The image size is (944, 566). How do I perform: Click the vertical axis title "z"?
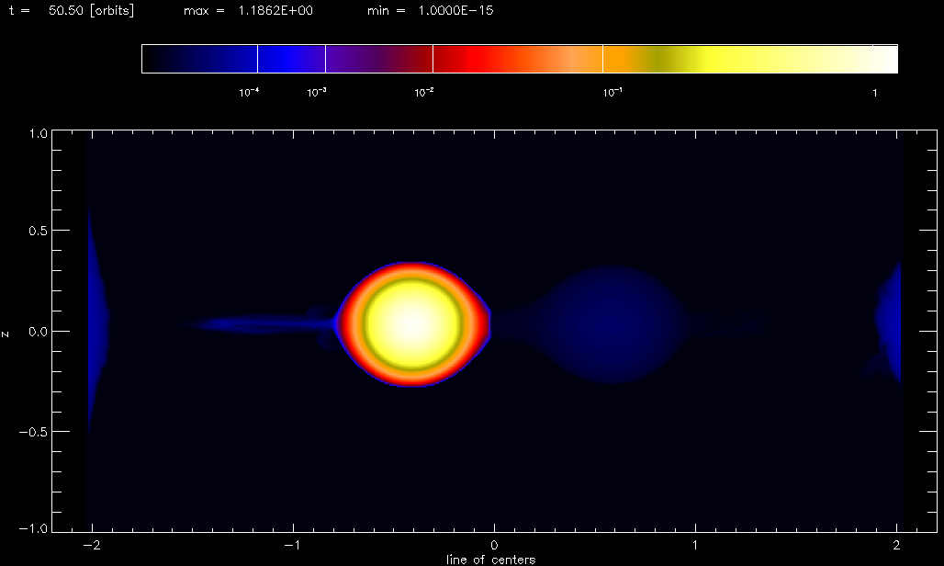coord(6,333)
